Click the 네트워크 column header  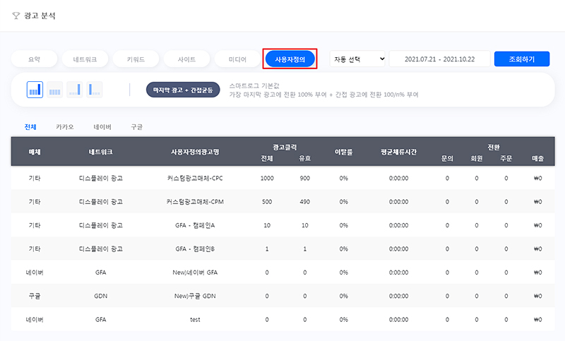pos(100,152)
